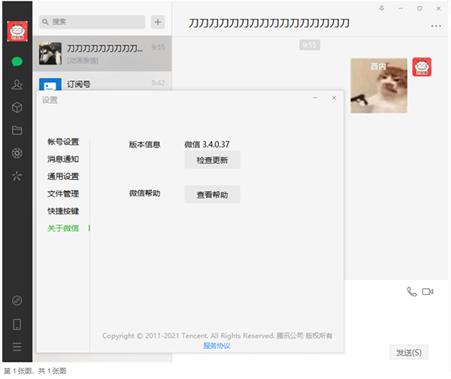
Task: Open the 刀刀刀 chat in conversation list
Action: point(102,53)
